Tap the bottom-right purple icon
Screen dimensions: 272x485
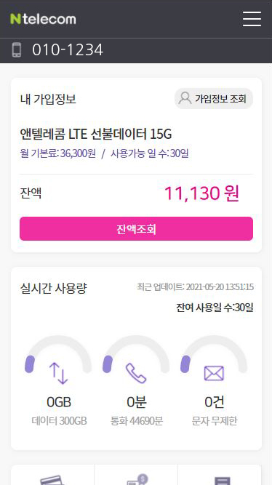[x=222, y=481]
